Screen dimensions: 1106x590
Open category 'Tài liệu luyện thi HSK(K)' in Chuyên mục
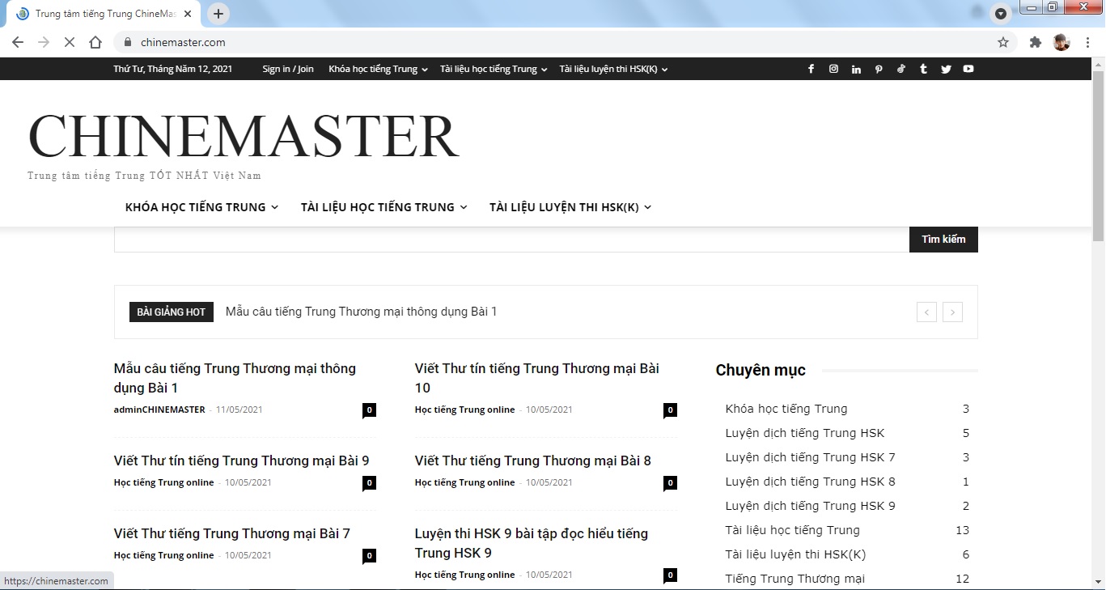click(795, 554)
